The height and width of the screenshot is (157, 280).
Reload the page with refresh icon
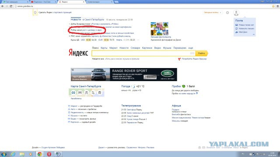(x=11, y=6)
